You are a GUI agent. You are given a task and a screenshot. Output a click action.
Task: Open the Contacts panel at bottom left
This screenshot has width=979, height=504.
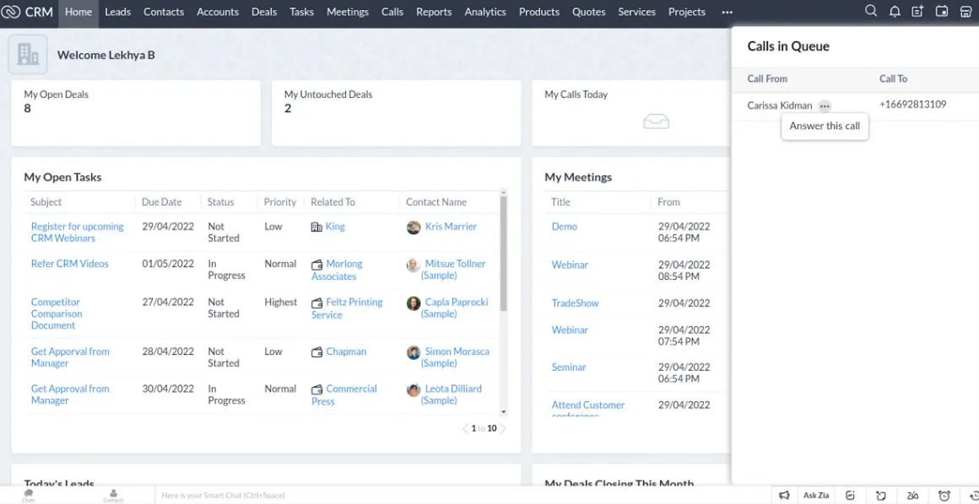112,495
